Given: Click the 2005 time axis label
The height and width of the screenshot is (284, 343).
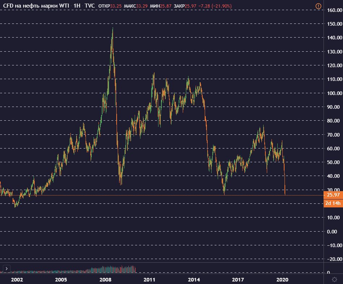Looking at the screenshot, I should [61, 280].
